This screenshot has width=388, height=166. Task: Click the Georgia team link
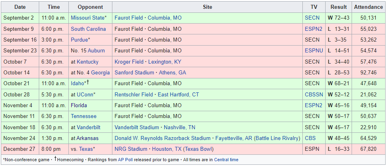[100, 72]
